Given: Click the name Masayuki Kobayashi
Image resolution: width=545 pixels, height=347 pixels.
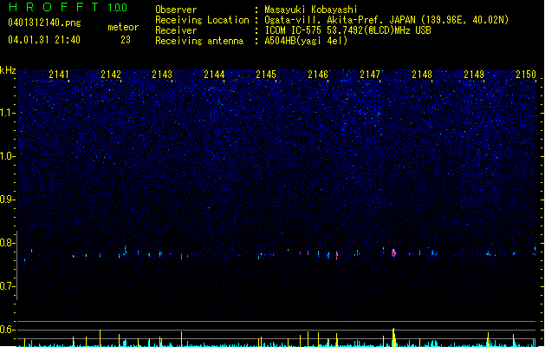Looking at the screenshot, I should coord(311,10).
